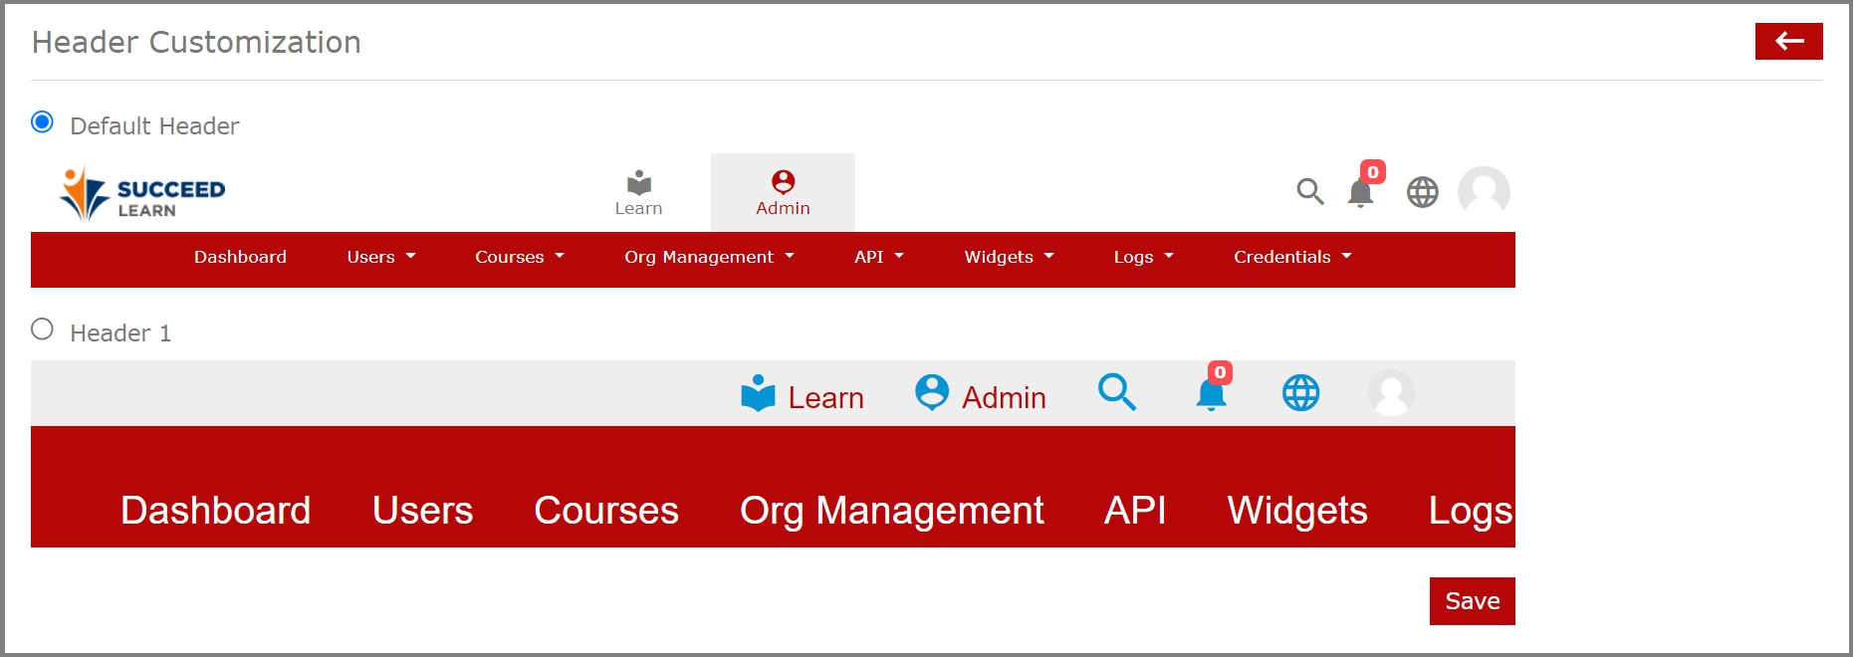The image size is (1853, 657).
Task: Select the Header 1 radio button
Action: click(42, 329)
